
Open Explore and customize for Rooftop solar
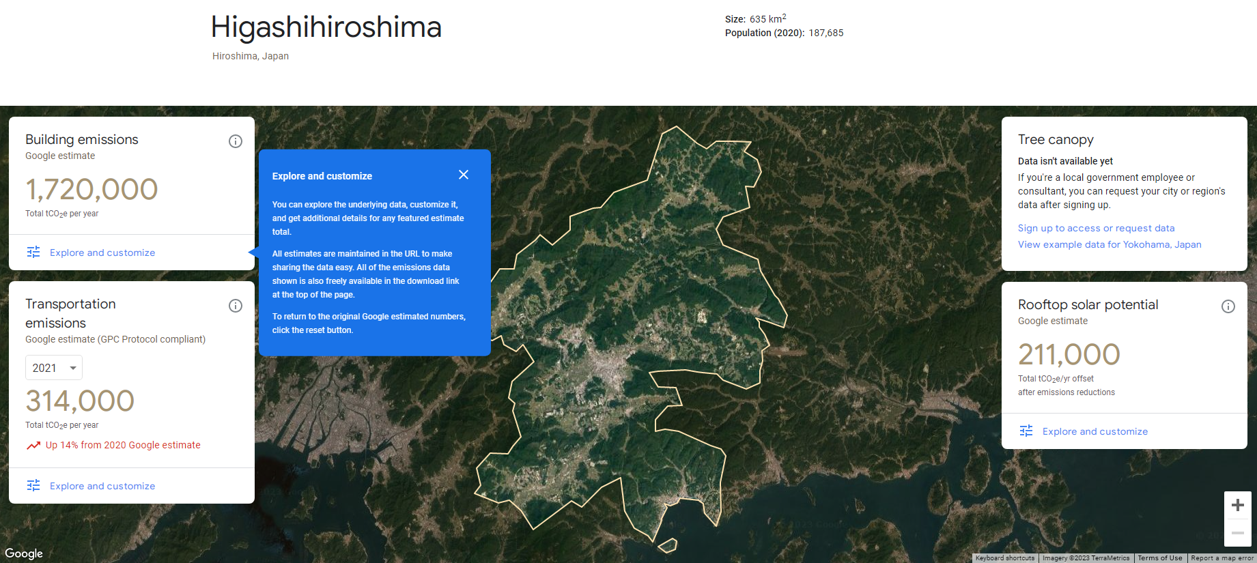tap(1094, 431)
